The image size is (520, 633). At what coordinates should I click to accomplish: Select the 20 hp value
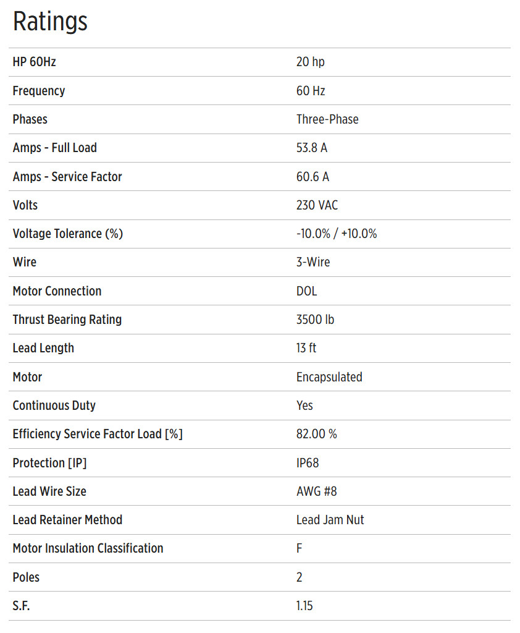(x=310, y=62)
